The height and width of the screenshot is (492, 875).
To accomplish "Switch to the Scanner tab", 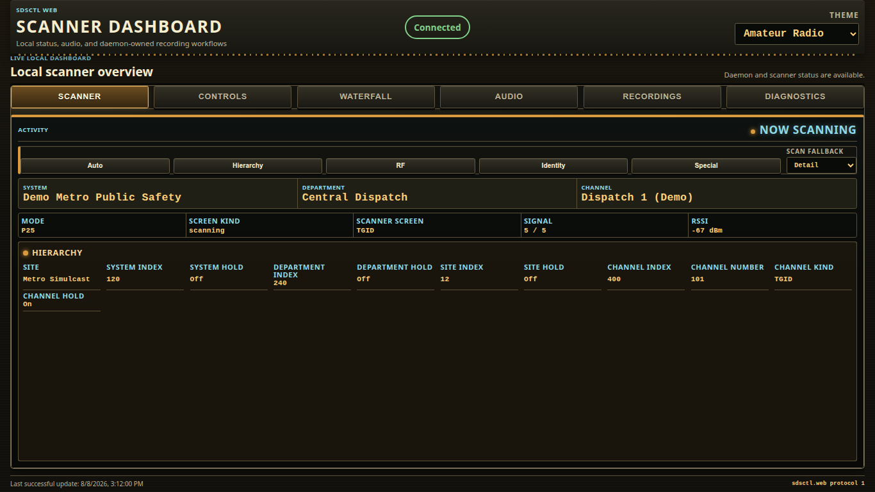I will 79,97.
